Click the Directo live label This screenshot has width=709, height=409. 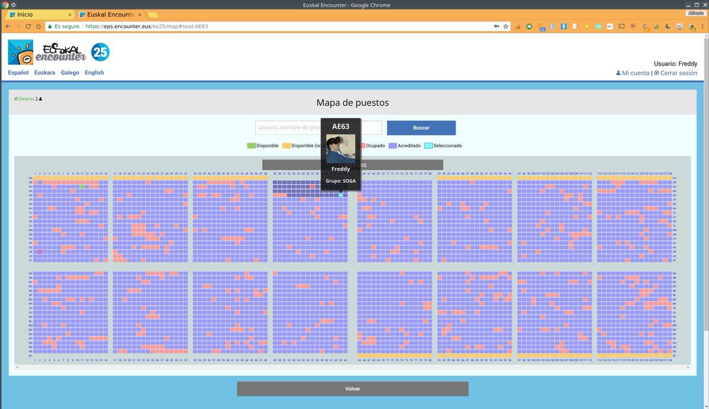coord(27,99)
